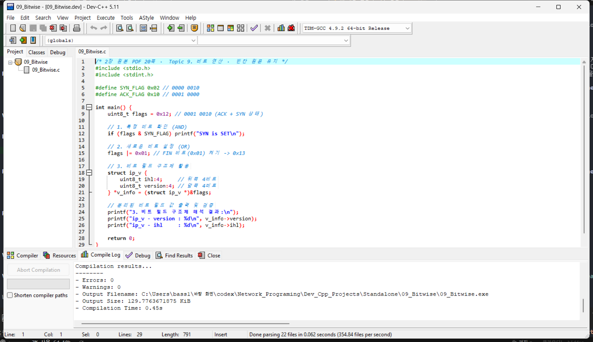Open the Find magnifier tool
This screenshot has width=593, height=342.
(x=120, y=28)
